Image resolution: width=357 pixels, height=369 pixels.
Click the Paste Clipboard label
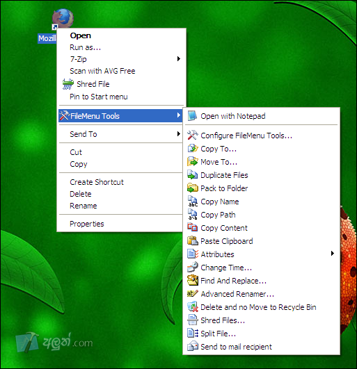click(x=227, y=241)
